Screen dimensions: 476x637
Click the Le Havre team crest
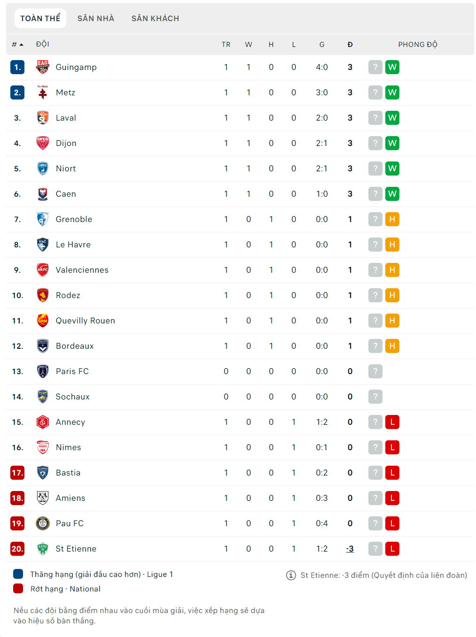(x=43, y=245)
